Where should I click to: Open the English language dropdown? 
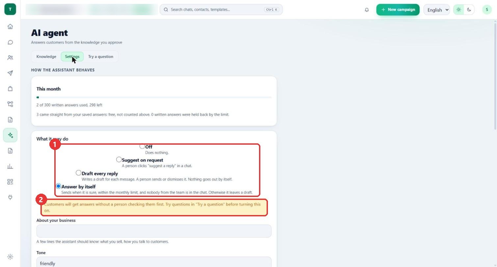(437, 10)
